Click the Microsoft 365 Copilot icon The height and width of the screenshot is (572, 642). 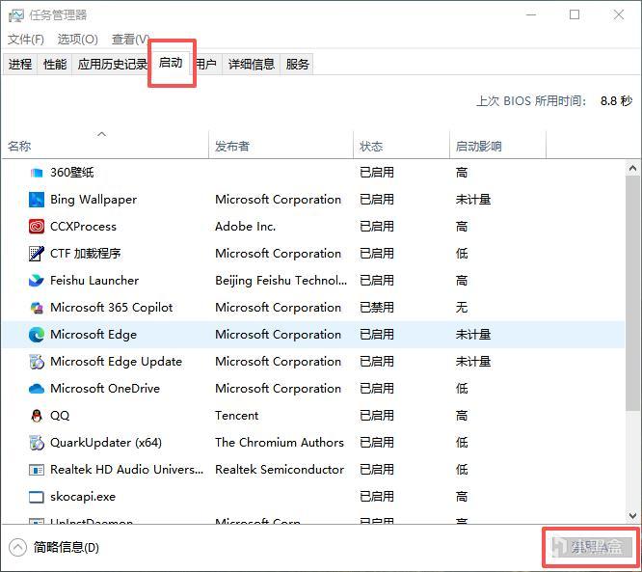pyautogui.click(x=37, y=308)
